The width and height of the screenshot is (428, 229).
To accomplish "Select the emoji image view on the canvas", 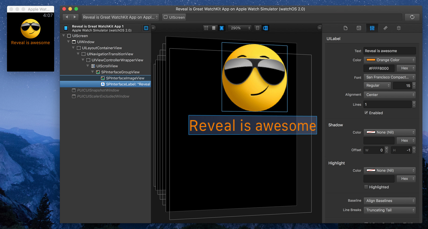I will pyautogui.click(x=255, y=77).
